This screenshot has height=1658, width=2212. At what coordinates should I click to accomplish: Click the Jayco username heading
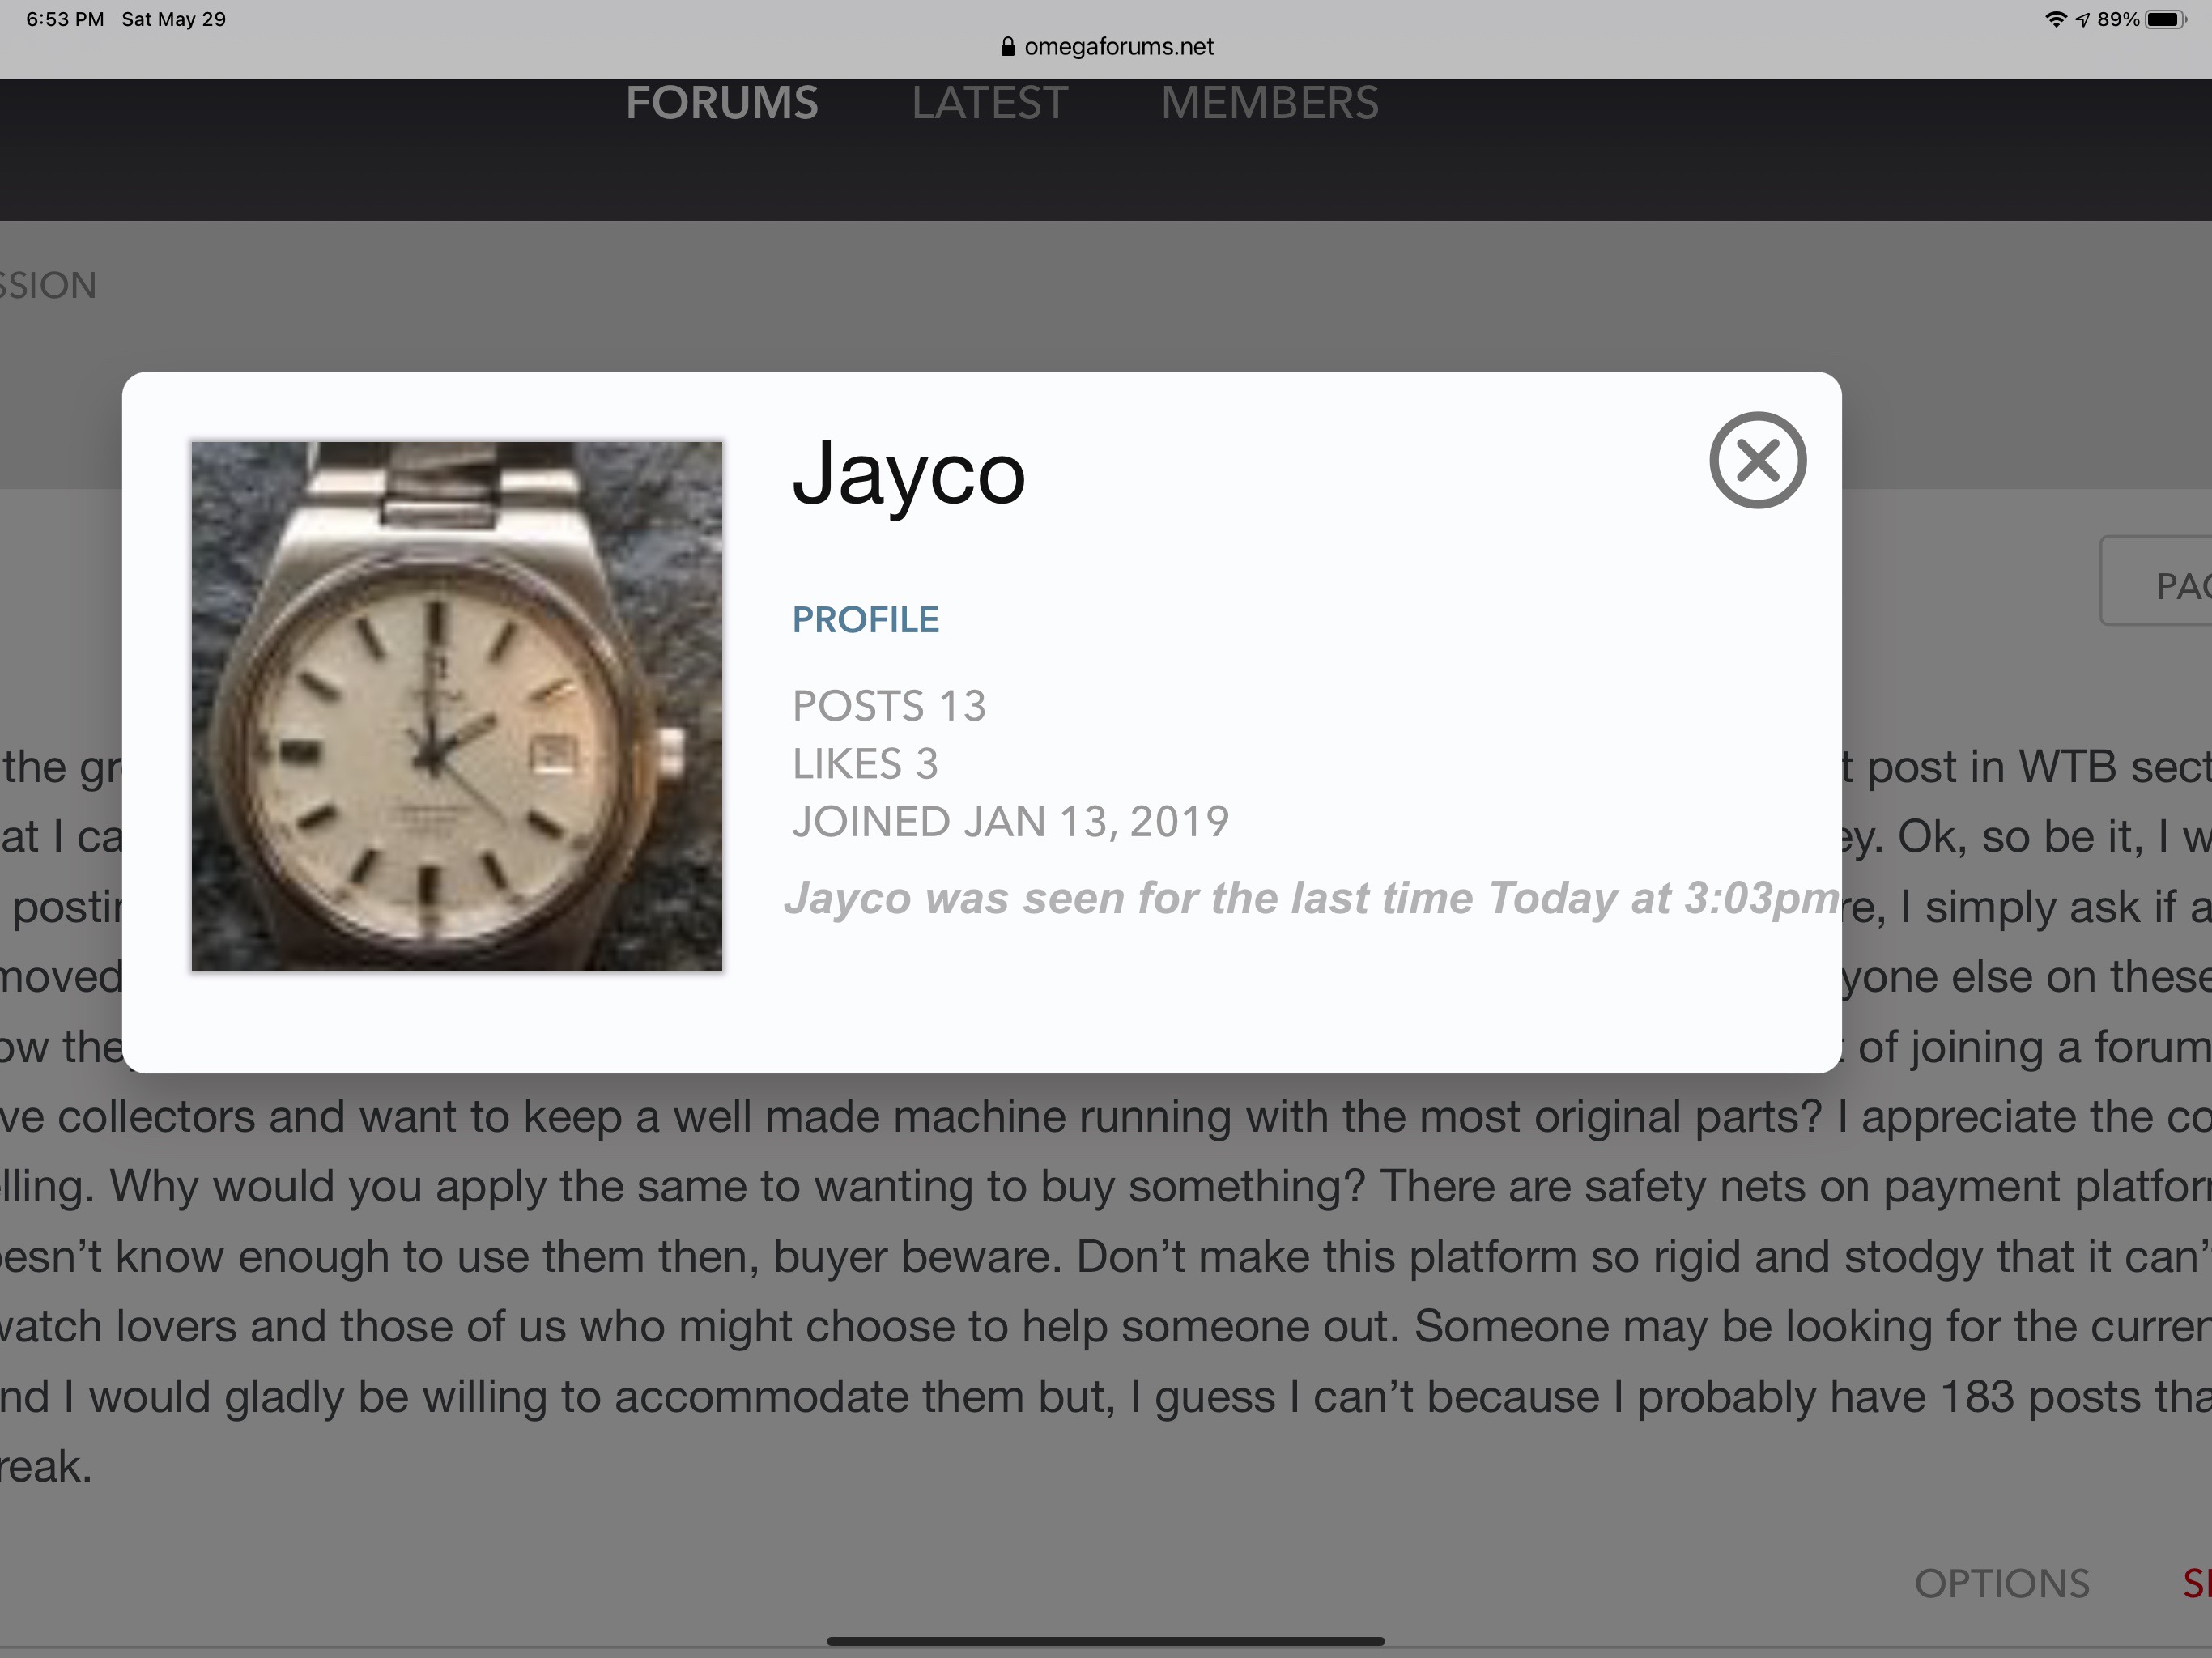[x=909, y=475]
